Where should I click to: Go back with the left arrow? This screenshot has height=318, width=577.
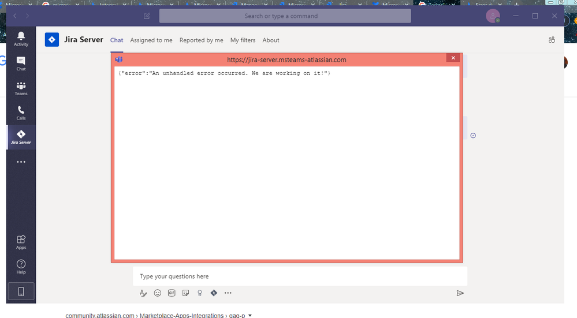point(14,16)
